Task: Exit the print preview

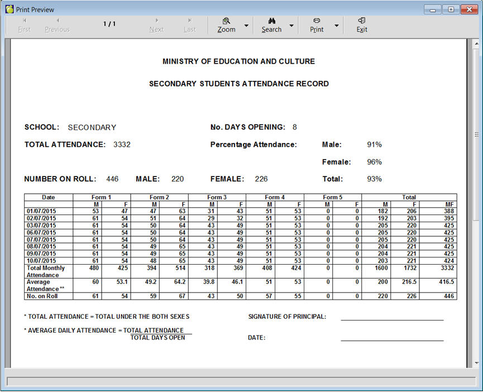Action: [362, 25]
